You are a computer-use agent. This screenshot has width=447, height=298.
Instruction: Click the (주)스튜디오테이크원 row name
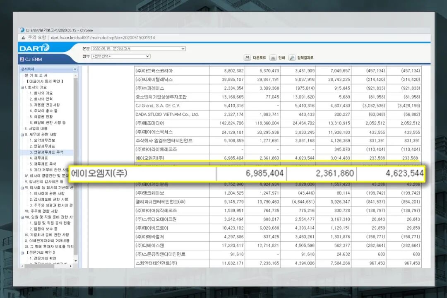[x=156, y=219]
